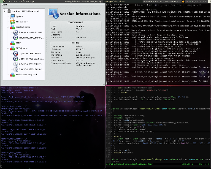This screenshot has height=169, width=211.
Task: Collapse the SETI@home project branch
Action: click(x=8, y=48)
